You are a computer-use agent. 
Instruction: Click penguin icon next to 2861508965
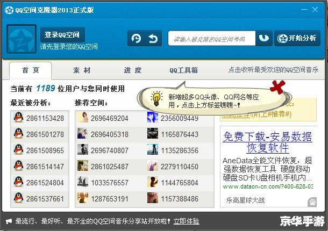coord(18,150)
